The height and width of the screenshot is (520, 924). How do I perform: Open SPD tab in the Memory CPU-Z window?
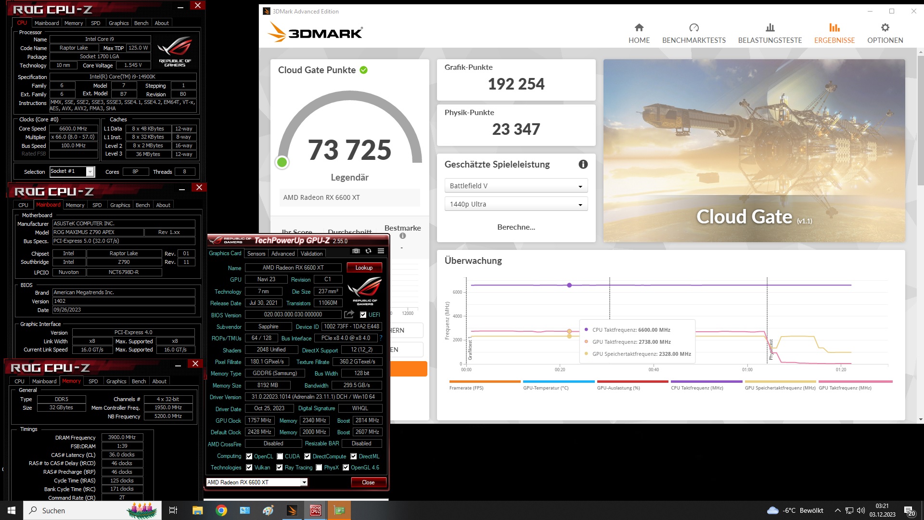(x=93, y=381)
